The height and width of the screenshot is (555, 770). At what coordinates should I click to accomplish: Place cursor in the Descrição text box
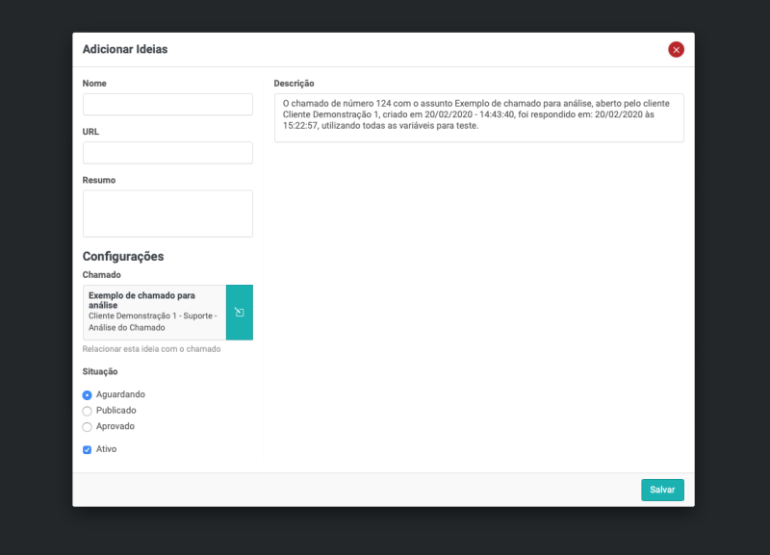(x=478, y=117)
